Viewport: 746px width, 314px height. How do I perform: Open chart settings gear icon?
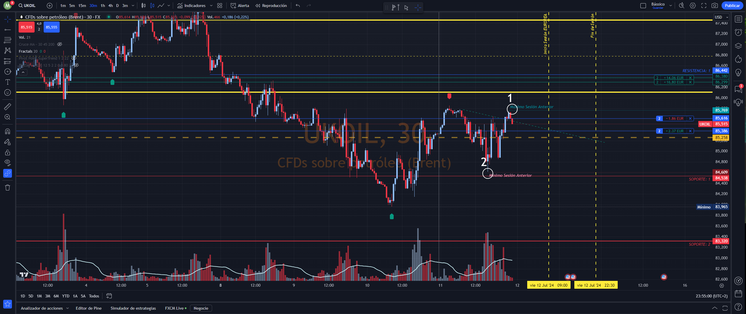(693, 6)
